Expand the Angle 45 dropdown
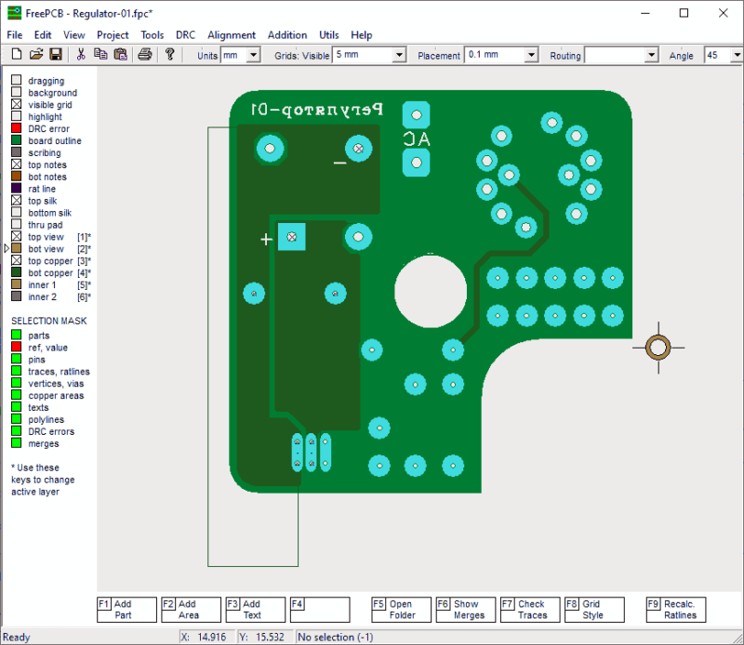Viewport: 744px width, 645px height. pyautogui.click(x=737, y=55)
